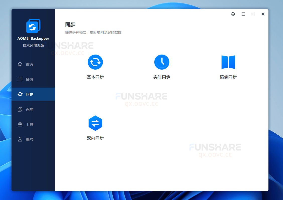283x200 pixels.
Task: Open notifications via the bell icon
Action: (233, 14)
